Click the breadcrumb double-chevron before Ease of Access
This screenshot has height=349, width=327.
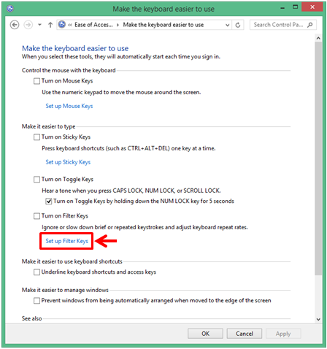coord(70,25)
